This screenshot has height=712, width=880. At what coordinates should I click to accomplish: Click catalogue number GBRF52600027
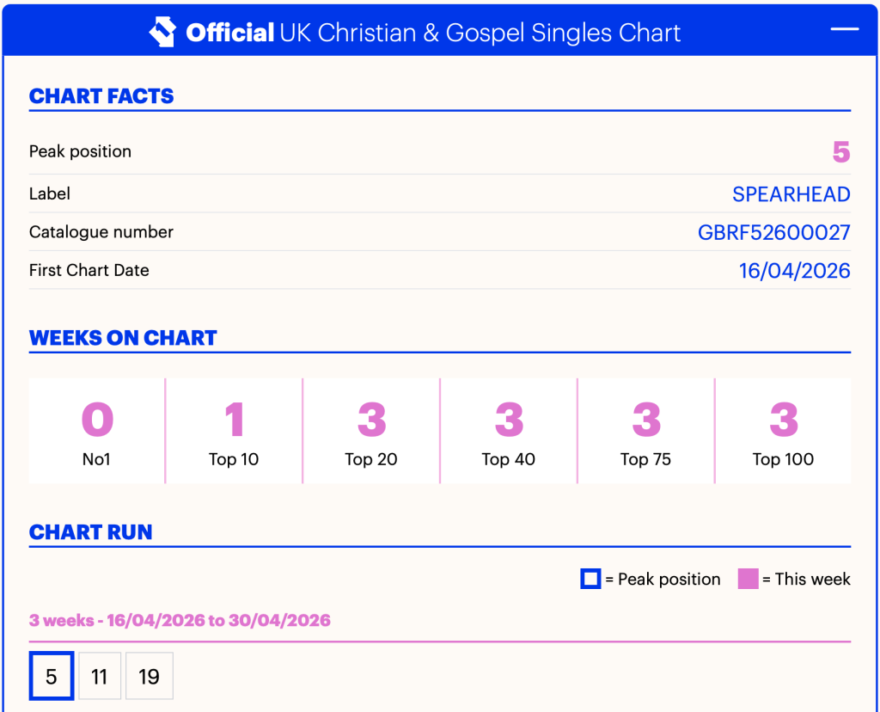pyautogui.click(x=774, y=232)
